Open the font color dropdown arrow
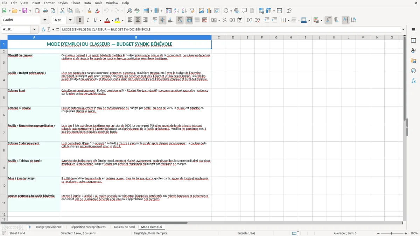Screen dimensions: 420x236 coord(112,20)
